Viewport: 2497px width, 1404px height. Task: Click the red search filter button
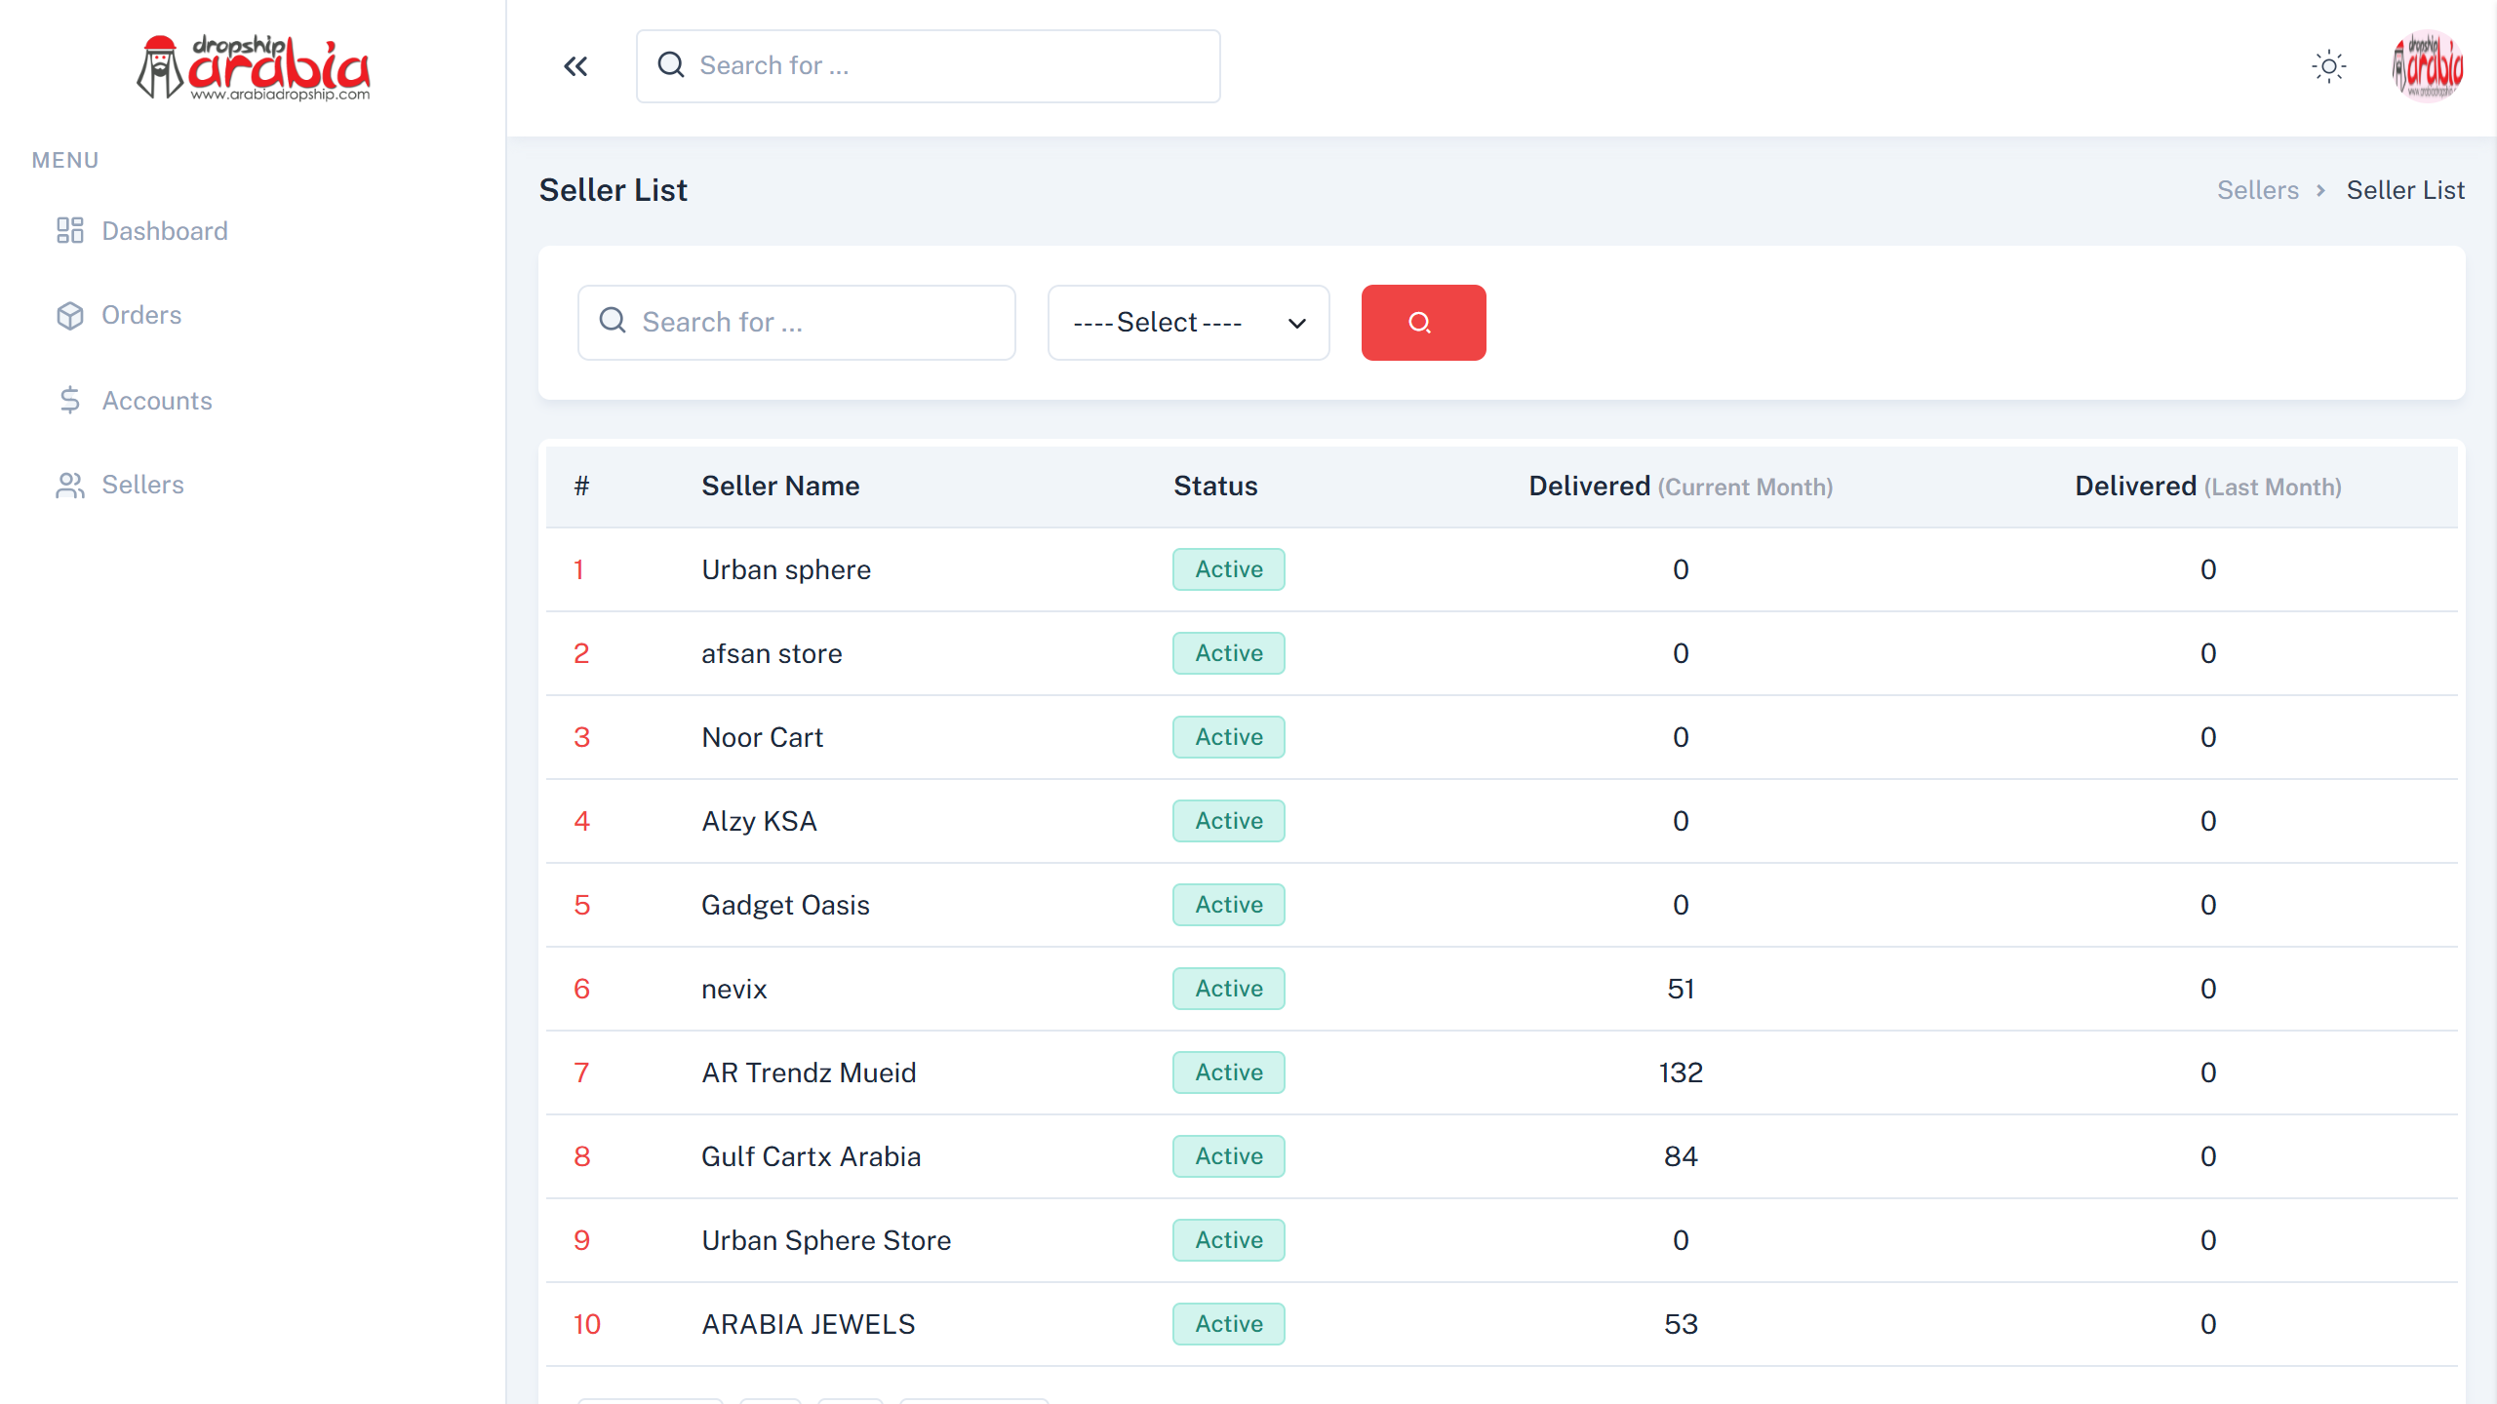coord(1423,323)
